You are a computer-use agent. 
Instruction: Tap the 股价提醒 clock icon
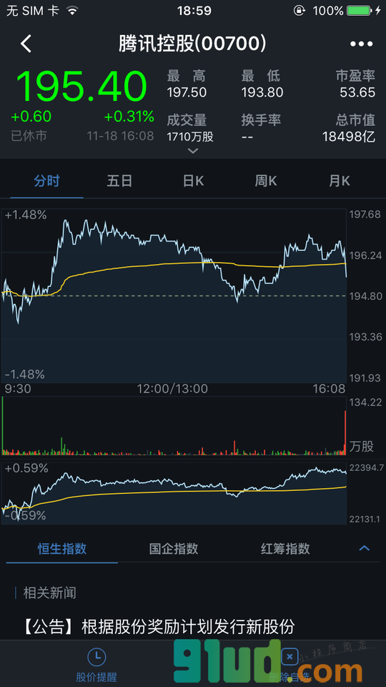96,656
